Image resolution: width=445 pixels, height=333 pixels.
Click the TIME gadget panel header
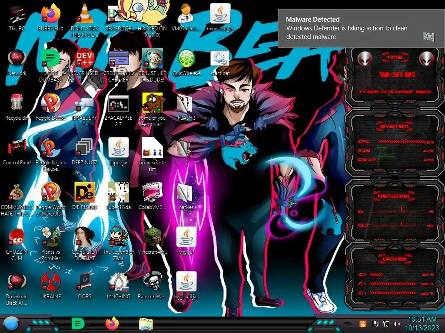click(x=395, y=58)
